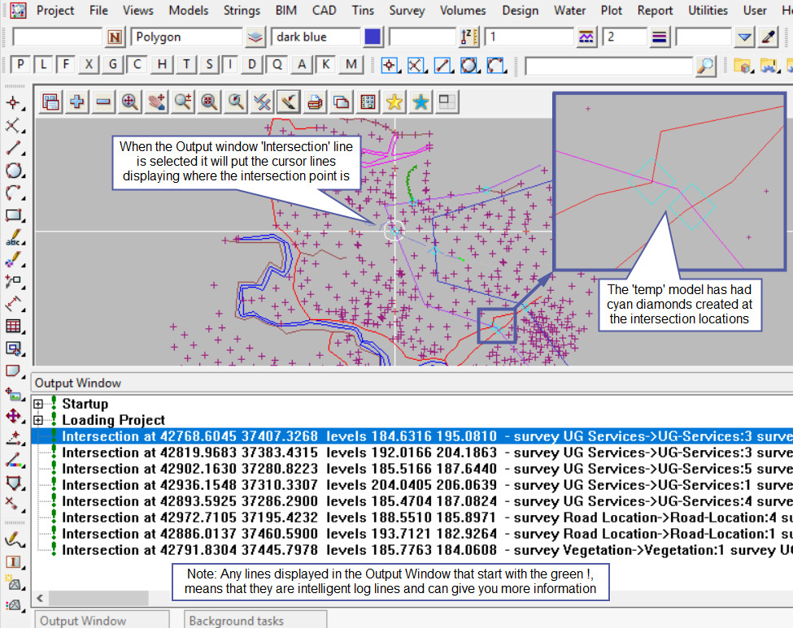Viewport: 793px width, 628px height.
Task: Toggle the M snap button
Action: tap(351, 65)
